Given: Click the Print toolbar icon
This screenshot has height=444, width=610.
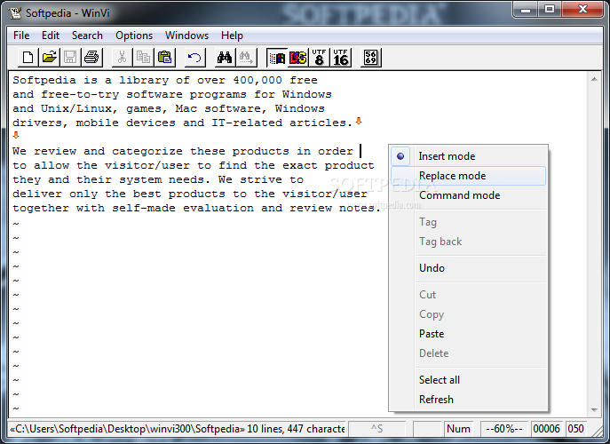Looking at the screenshot, I should pyautogui.click(x=91, y=58).
